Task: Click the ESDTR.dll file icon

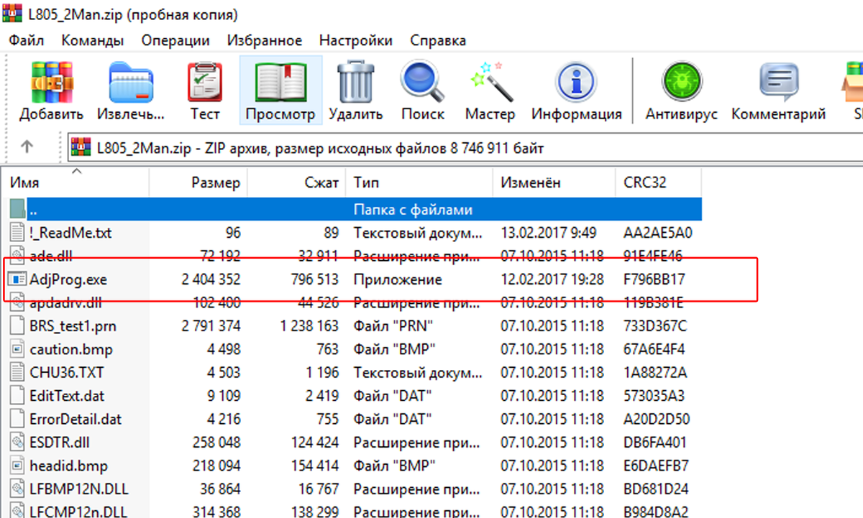Action: click(18, 443)
